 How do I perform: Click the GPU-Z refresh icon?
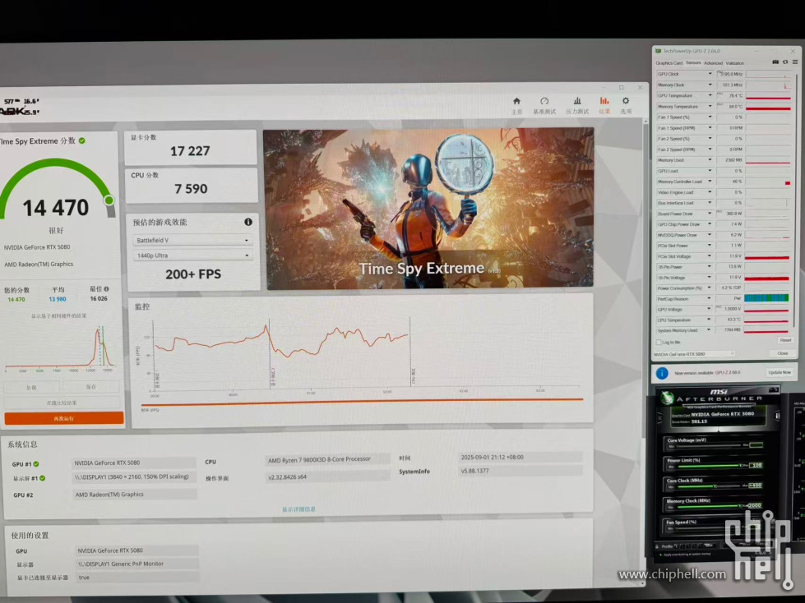(x=785, y=62)
